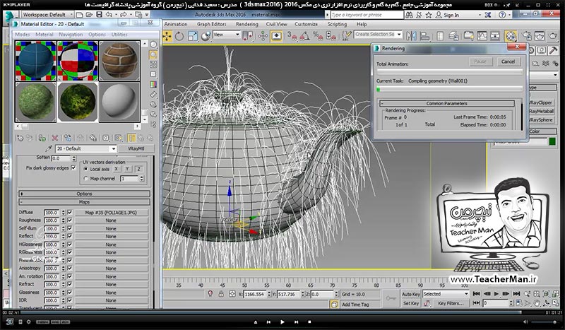Open the Selected key mode dropdown
Viewport: 565px width, 330px height.
[x=446, y=294]
